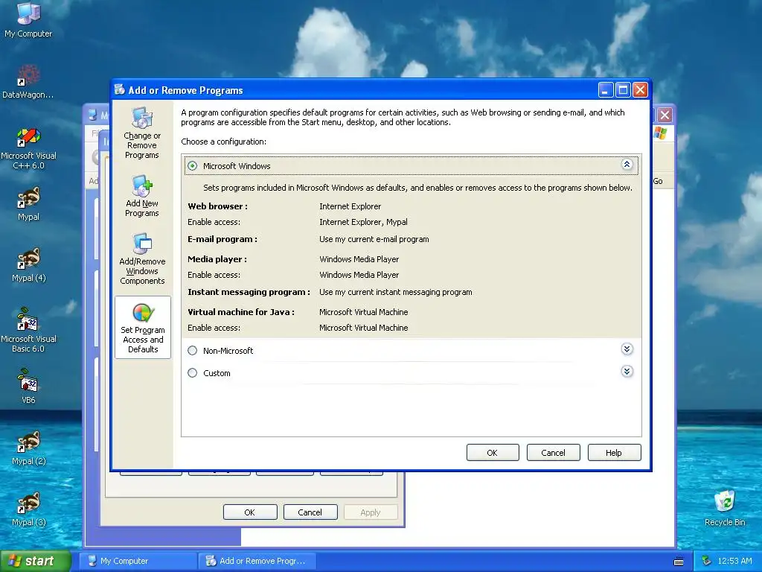Viewport: 762px width, 572px height.
Task: Select the Microsoft Windows configuration radio
Action: pos(193,166)
